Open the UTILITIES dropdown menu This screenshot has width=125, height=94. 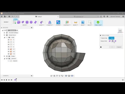coord(58,25)
